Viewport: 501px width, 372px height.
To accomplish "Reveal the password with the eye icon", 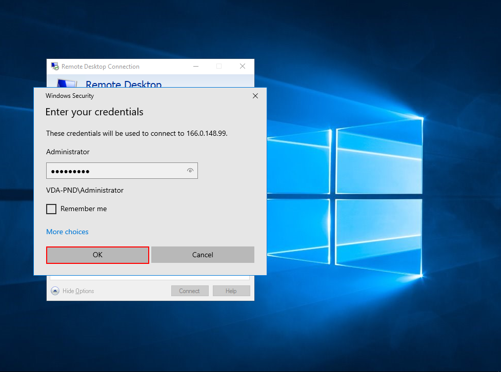I will pos(190,171).
